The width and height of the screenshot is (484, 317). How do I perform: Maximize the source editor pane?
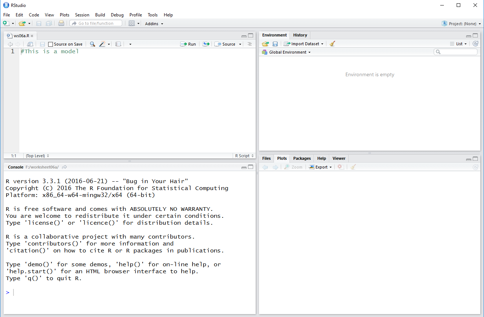click(x=251, y=36)
